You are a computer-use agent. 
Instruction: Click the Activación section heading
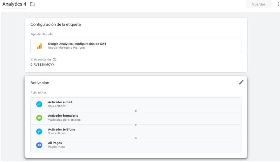pyautogui.click(x=40, y=83)
